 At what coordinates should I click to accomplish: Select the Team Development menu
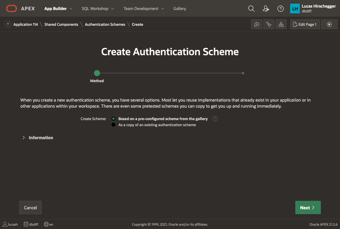point(143,8)
